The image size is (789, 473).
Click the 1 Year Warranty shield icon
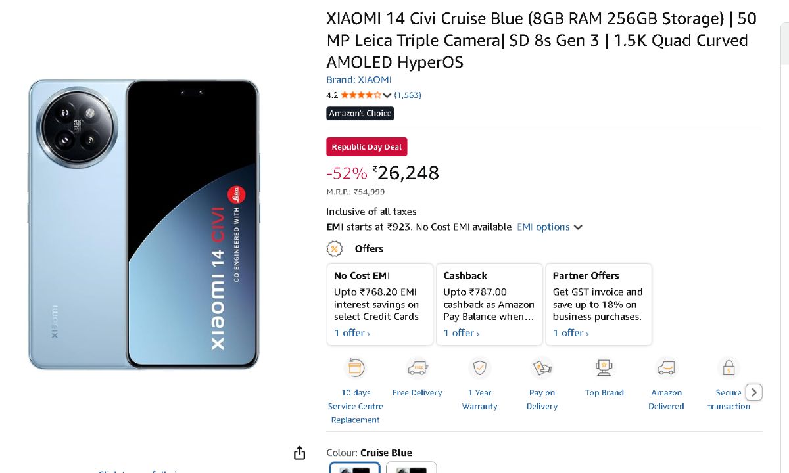[479, 367]
